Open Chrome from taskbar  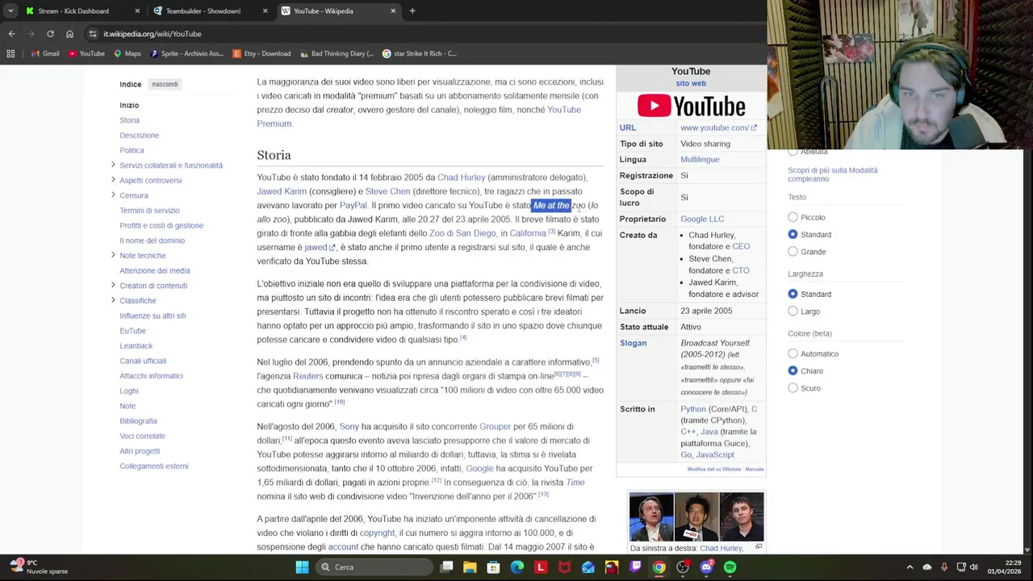point(659,567)
